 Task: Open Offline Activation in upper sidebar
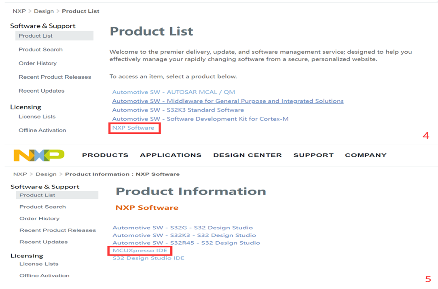(x=42, y=131)
